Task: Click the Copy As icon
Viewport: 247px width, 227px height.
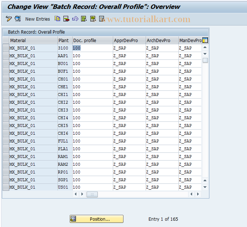Action: tap(58, 19)
